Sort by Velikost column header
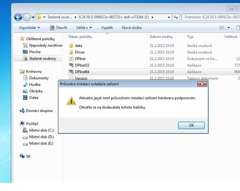Image resolution: width=240 pixels, height=191 pixels. pos(231,37)
